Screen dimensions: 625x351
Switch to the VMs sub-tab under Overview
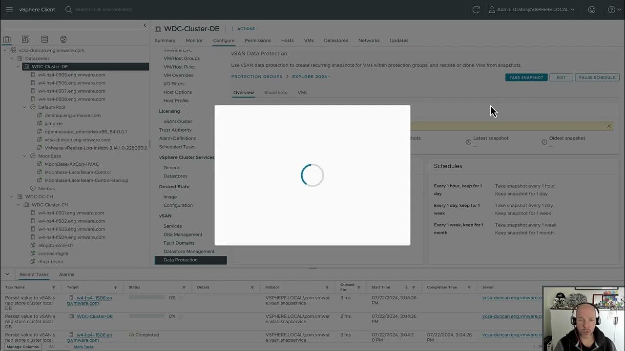pos(302,92)
